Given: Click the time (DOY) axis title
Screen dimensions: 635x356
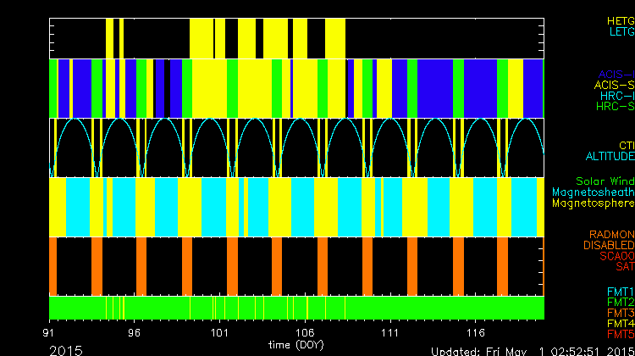Looking at the screenshot, I should [x=296, y=345].
